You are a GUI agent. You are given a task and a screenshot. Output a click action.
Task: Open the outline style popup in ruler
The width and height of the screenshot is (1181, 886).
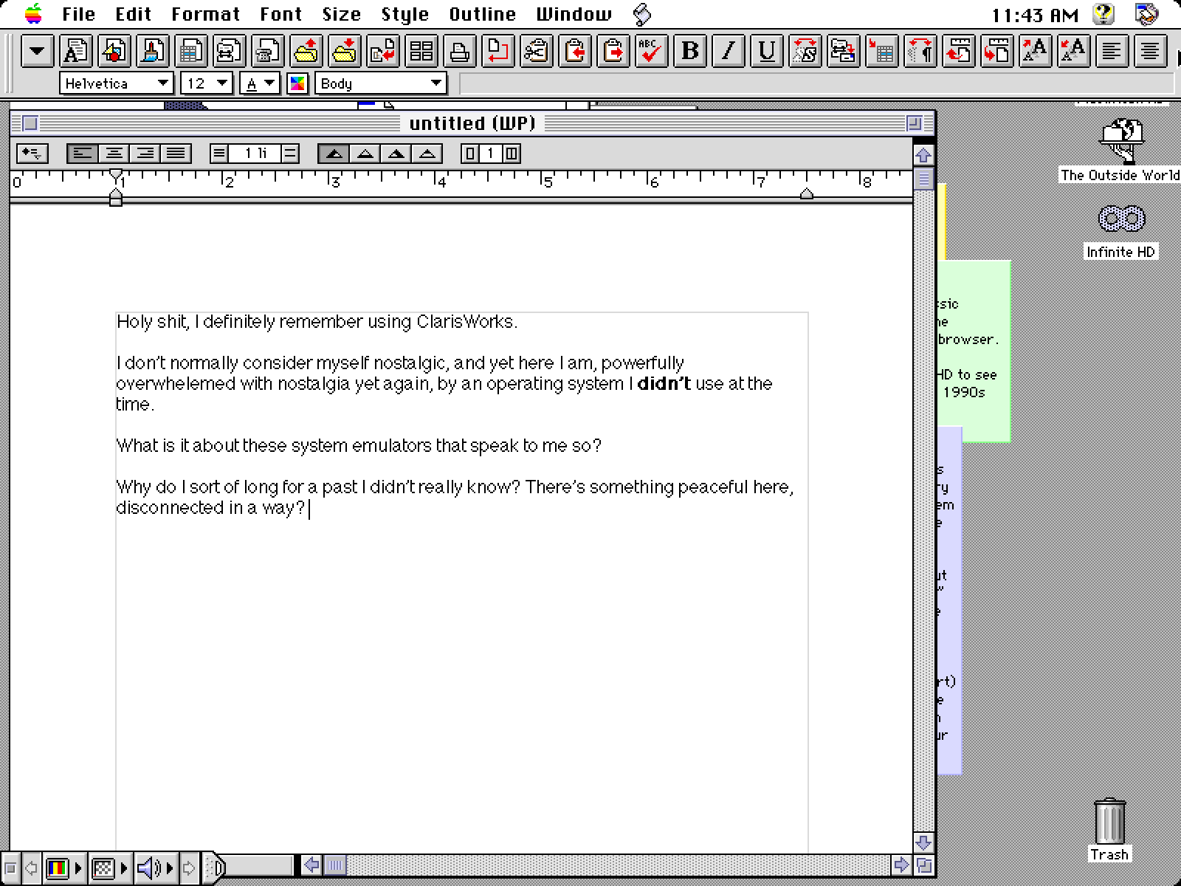[x=32, y=154]
